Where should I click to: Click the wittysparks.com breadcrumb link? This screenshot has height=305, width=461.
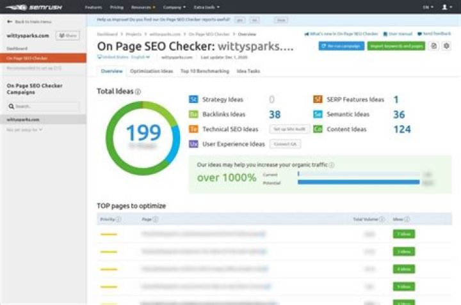click(x=165, y=35)
